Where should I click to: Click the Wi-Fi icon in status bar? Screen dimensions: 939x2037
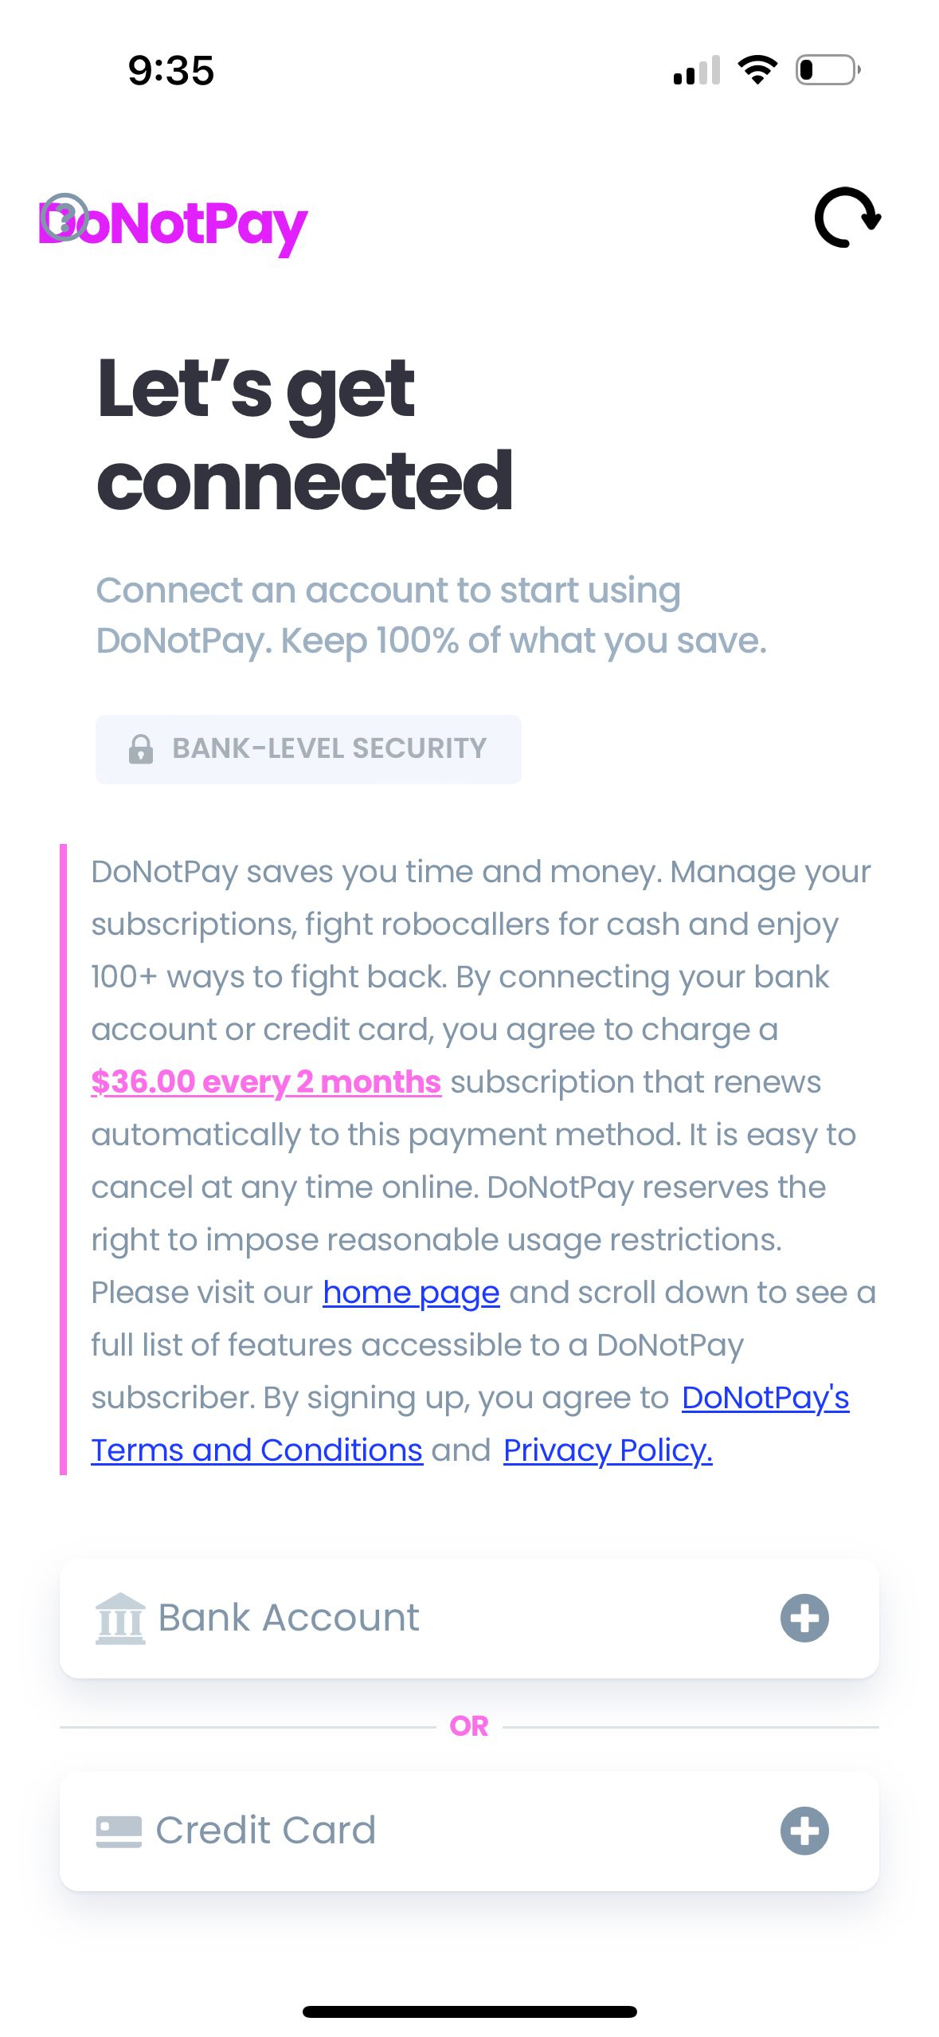coord(757,70)
